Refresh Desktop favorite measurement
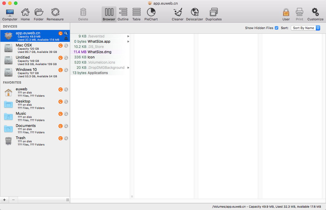Image resolution: width=326 pixels, height=210 pixels. tap(61, 102)
